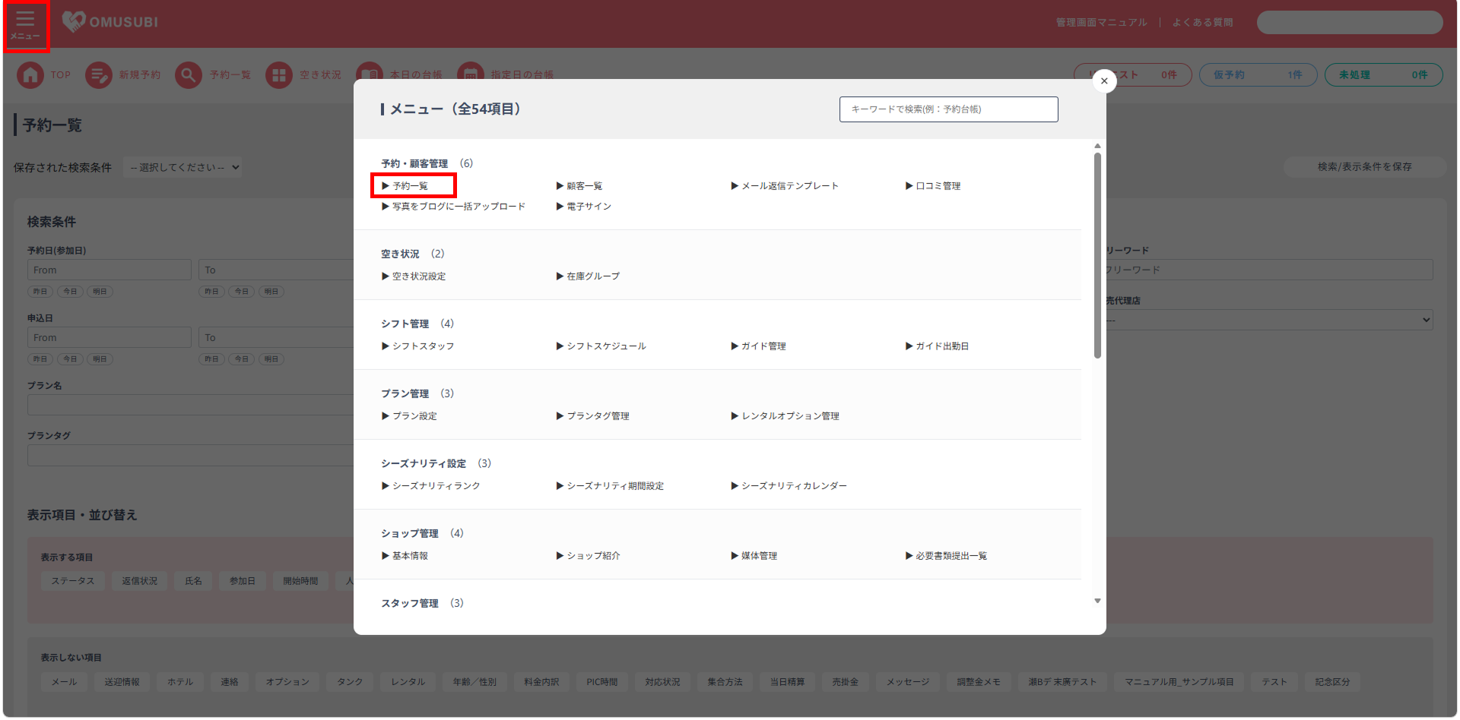Focus the プランタグ input field
This screenshot has height=720, width=1460.
pos(191,455)
